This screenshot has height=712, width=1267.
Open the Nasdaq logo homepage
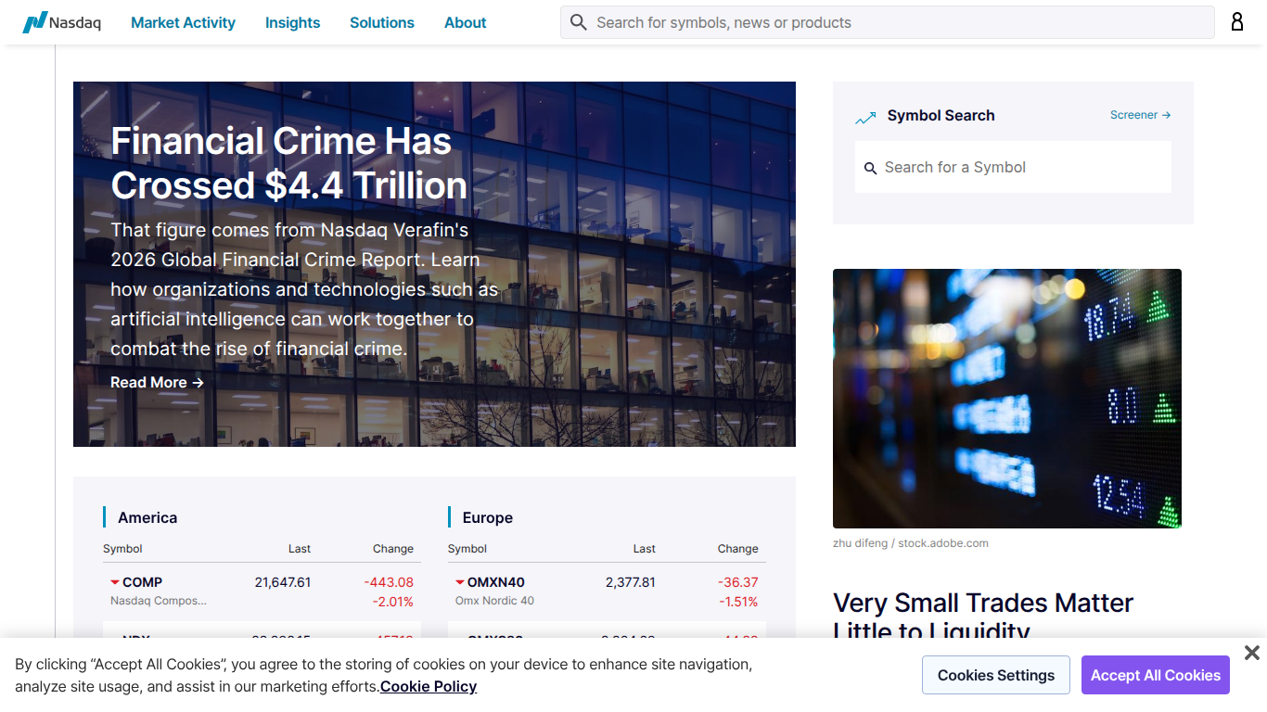(62, 22)
